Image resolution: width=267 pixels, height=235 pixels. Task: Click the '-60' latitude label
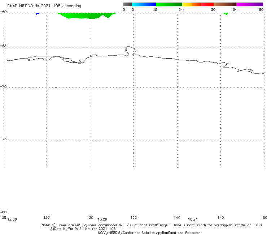click(x=3, y=12)
